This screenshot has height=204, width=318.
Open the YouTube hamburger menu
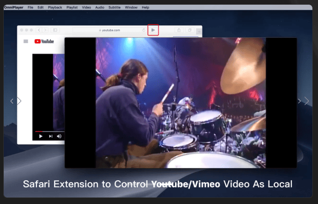click(26, 42)
